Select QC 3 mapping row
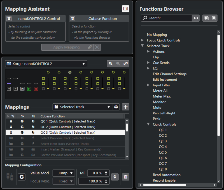The image size is (224, 190). [65, 133]
